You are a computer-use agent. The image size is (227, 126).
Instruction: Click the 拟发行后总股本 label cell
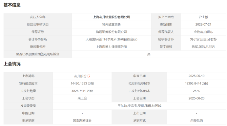pos(139,83)
